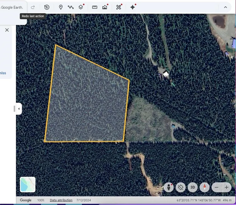Click the sparkle AI assistant icon
Screen dimensions: 236x205
point(132,7)
